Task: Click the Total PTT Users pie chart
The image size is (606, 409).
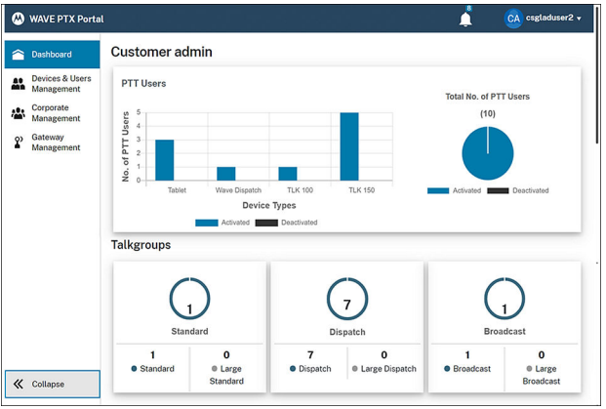Action: click(488, 153)
